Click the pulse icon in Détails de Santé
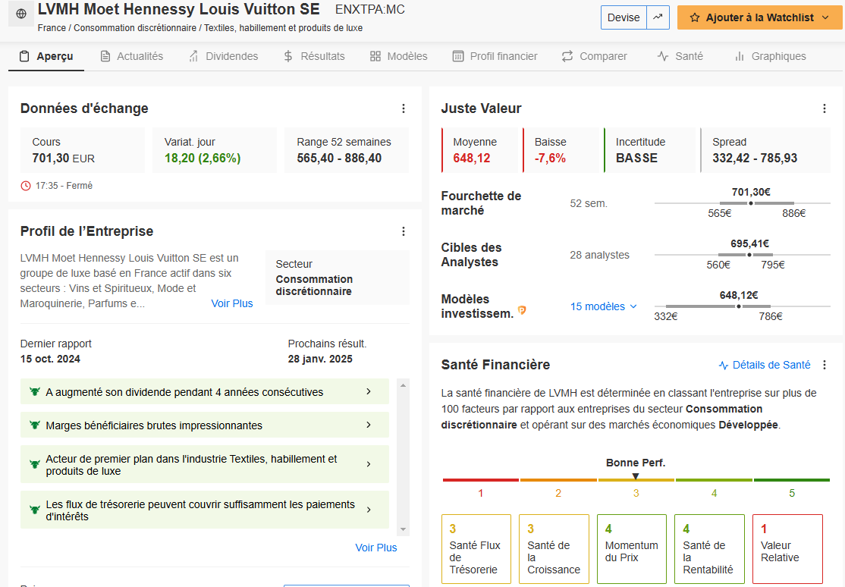This screenshot has height=587, width=845. click(724, 366)
